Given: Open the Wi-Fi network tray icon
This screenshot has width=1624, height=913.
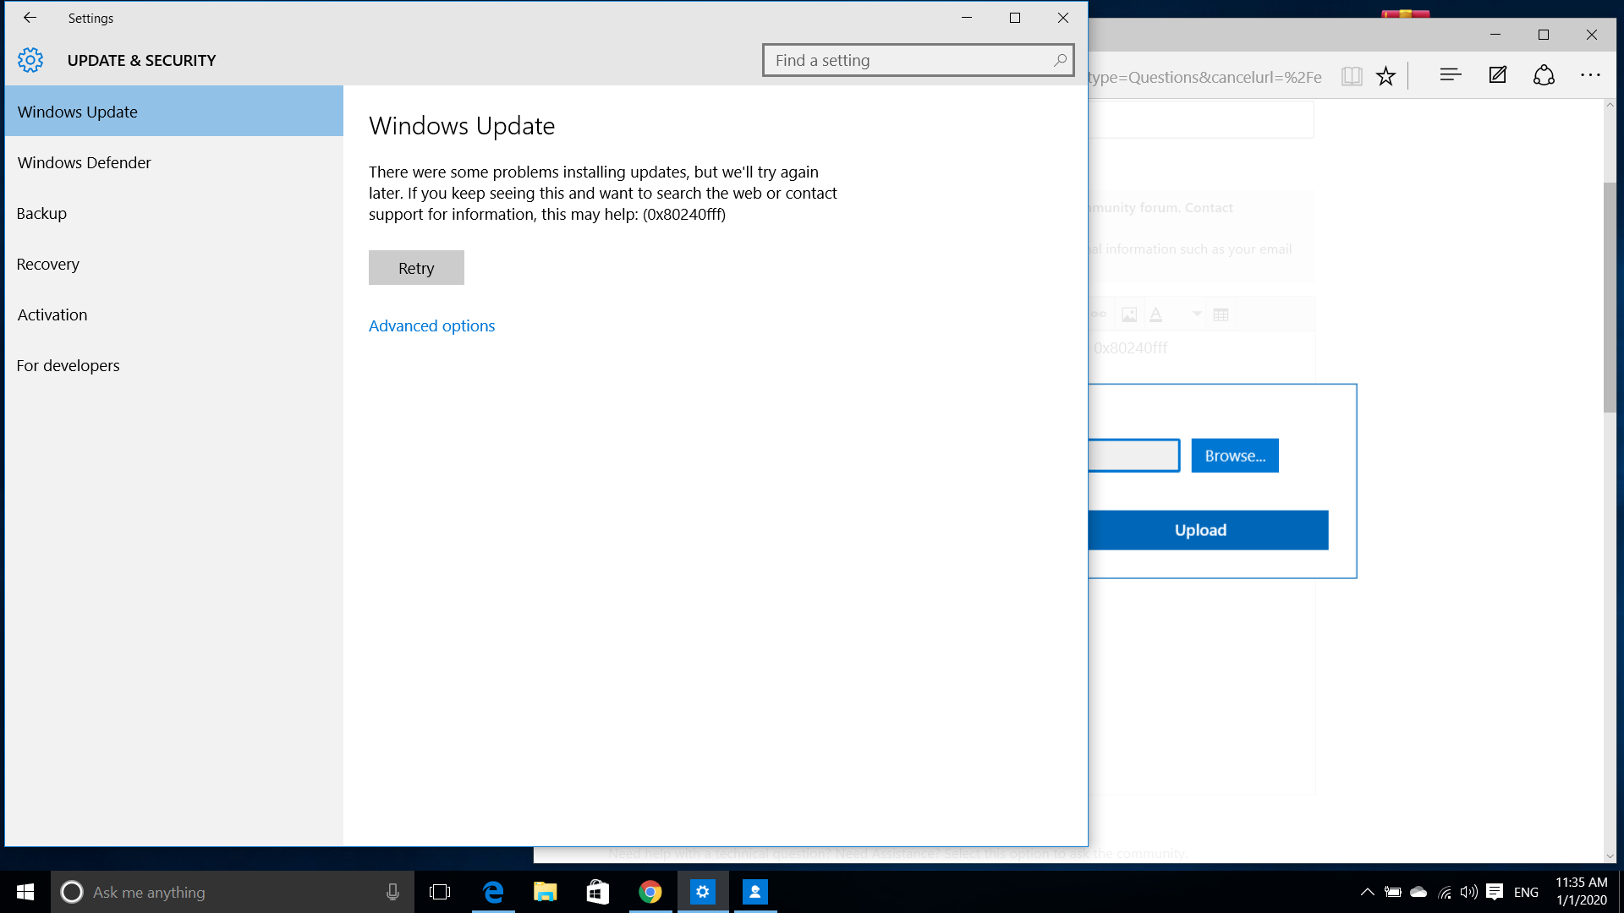Looking at the screenshot, I should pos(1445,892).
